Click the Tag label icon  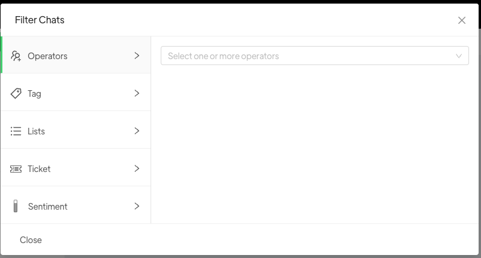click(16, 94)
